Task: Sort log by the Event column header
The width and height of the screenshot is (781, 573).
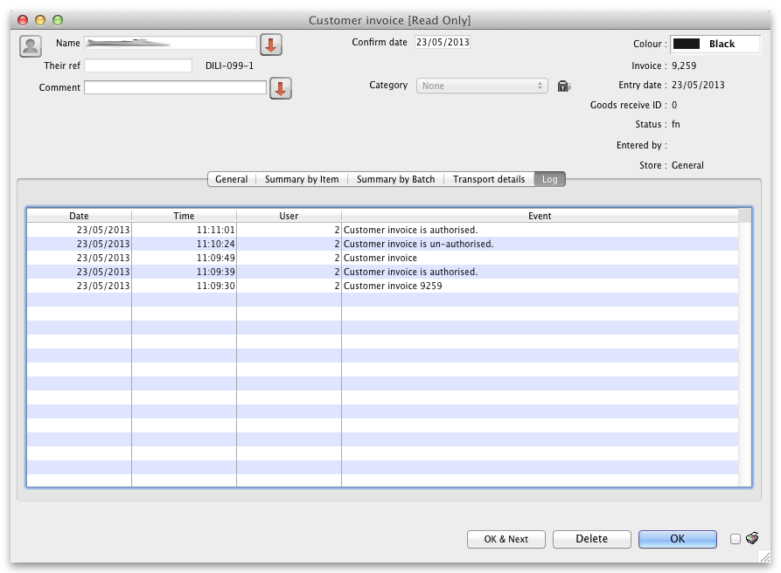Action: pos(540,216)
